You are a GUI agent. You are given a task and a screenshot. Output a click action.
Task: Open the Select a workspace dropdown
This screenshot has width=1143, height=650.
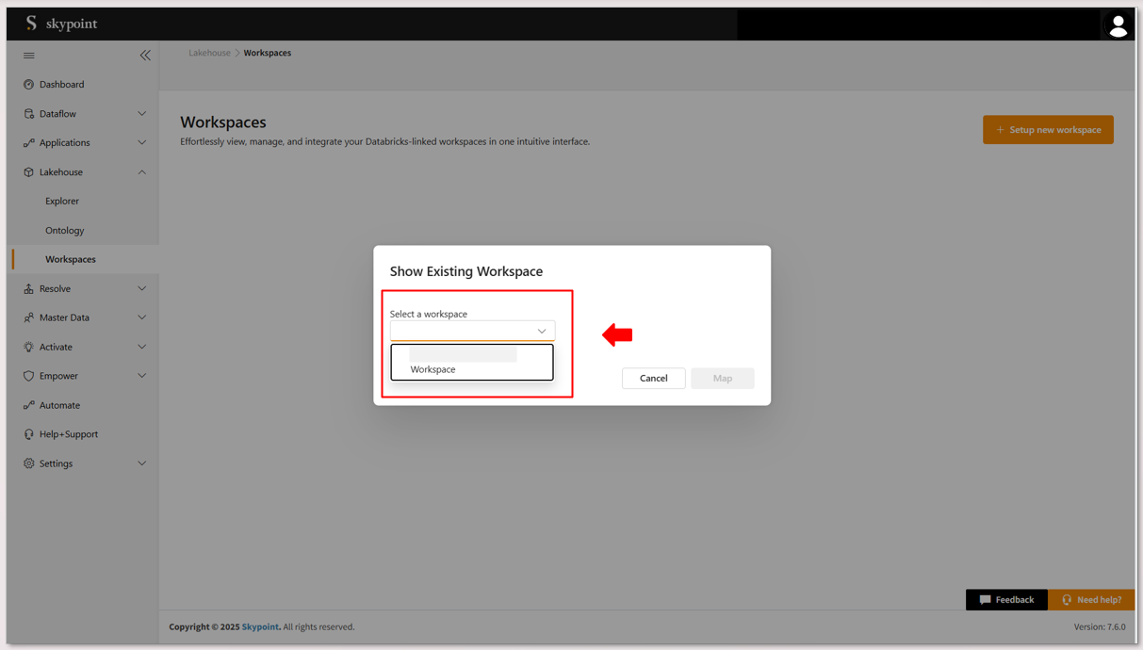(x=472, y=331)
